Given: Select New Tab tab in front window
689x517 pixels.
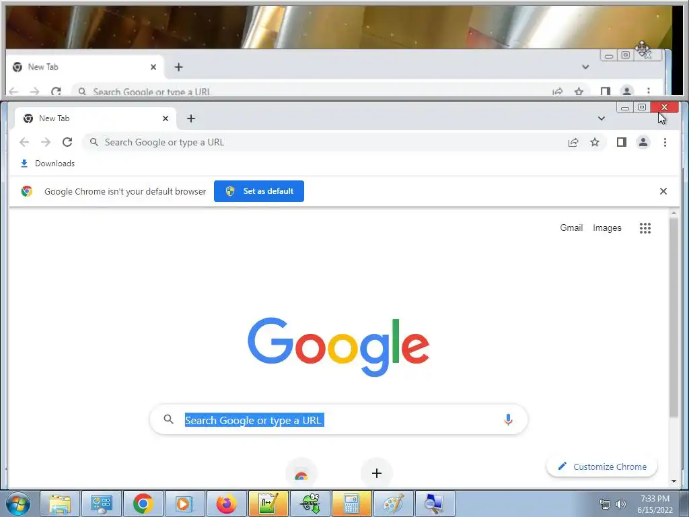Looking at the screenshot, I should 96,118.
